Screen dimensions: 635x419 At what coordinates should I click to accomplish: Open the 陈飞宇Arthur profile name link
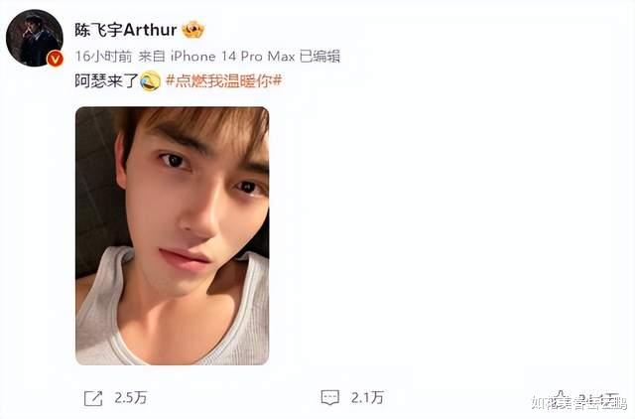[126, 30]
